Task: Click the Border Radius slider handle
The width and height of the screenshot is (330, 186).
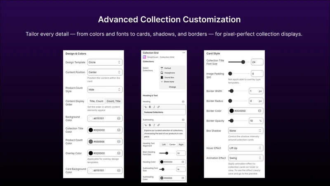Action: click(x=230, y=101)
